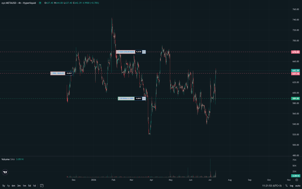This screenshot has height=189, width=302.
Task: Click the green market status dot in header
Action: pos(40,3)
